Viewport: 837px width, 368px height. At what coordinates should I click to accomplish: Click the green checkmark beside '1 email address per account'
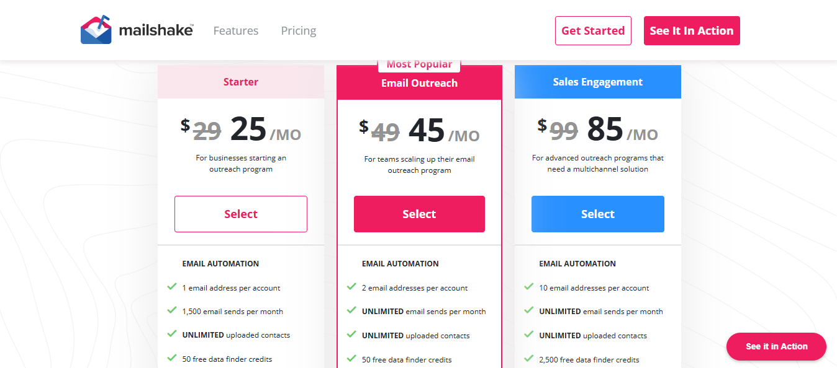click(x=172, y=287)
